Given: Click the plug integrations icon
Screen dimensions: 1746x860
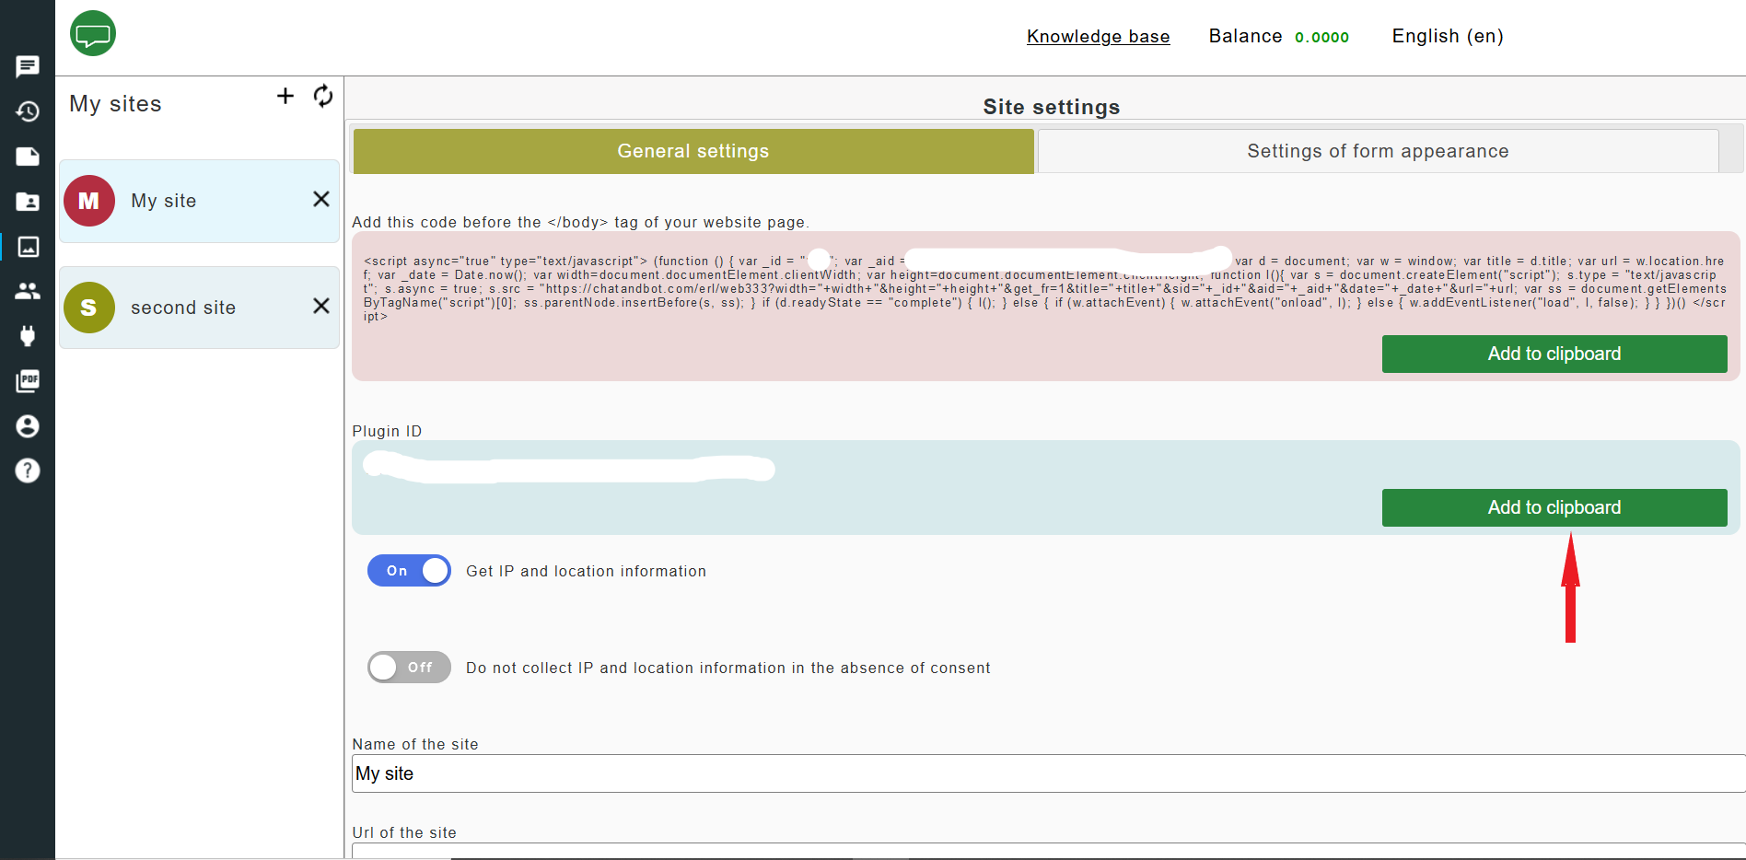Looking at the screenshot, I should click(x=28, y=336).
